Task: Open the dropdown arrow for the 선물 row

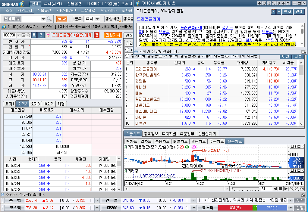Action: [x=194, y=201]
